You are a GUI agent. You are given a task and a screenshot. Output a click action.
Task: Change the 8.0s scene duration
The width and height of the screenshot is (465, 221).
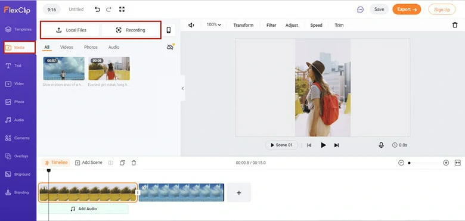[400, 145]
